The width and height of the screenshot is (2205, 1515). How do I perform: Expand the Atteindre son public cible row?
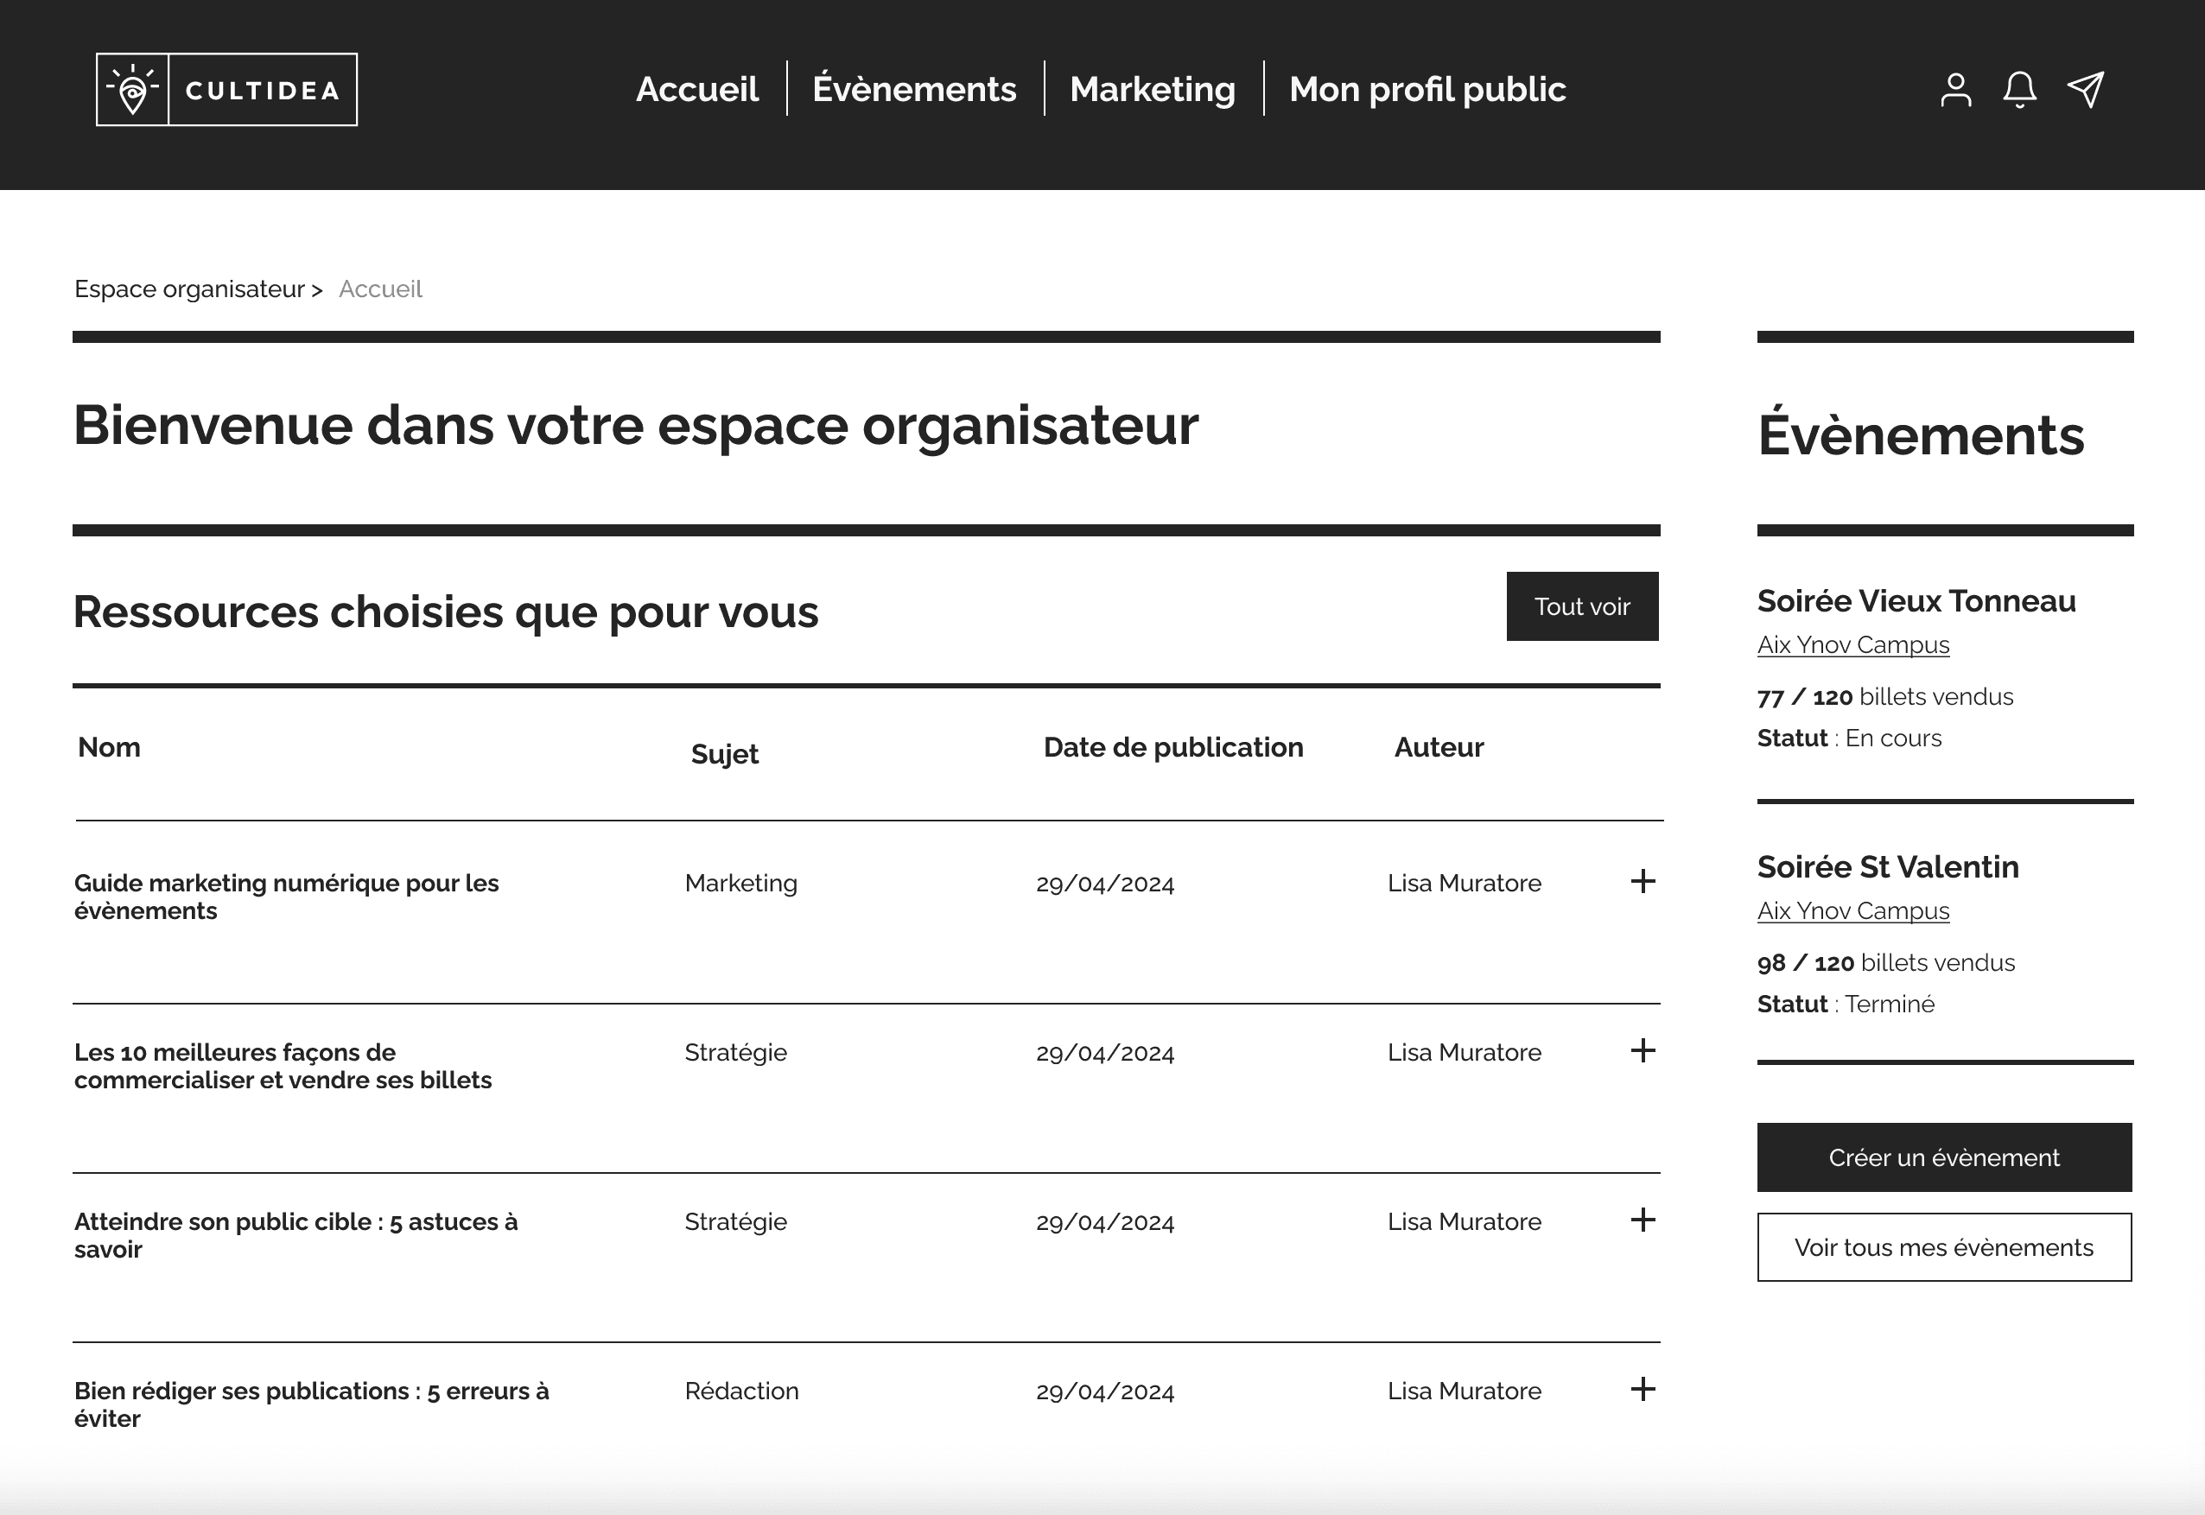1642,1220
